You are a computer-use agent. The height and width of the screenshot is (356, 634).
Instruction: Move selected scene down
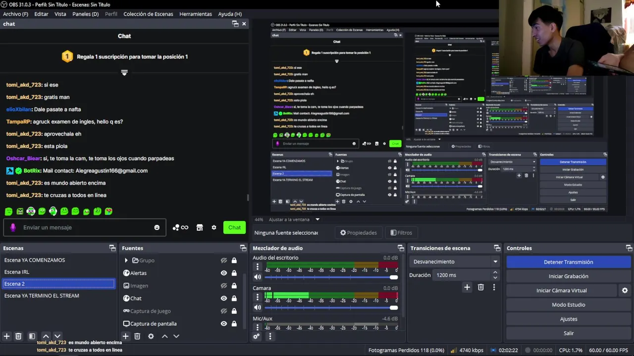point(57,336)
